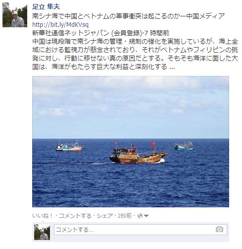Follow the bit.ly/MdKVsq link

coord(60,25)
